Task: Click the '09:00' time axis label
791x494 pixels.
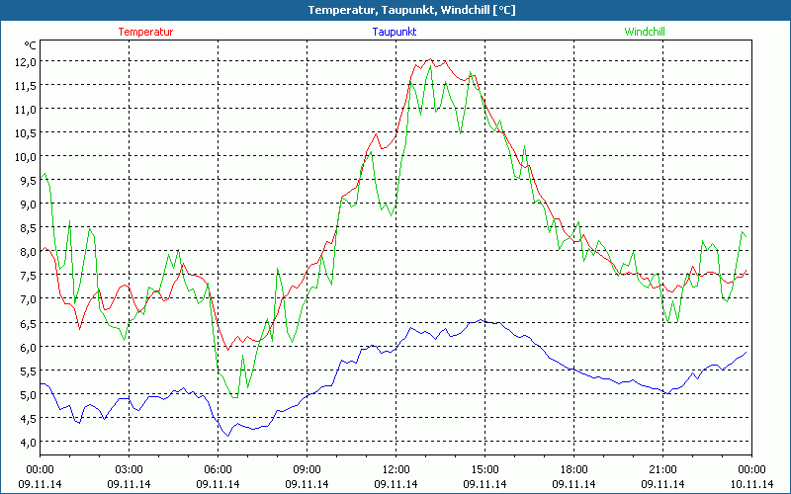Action: point(307,470)
